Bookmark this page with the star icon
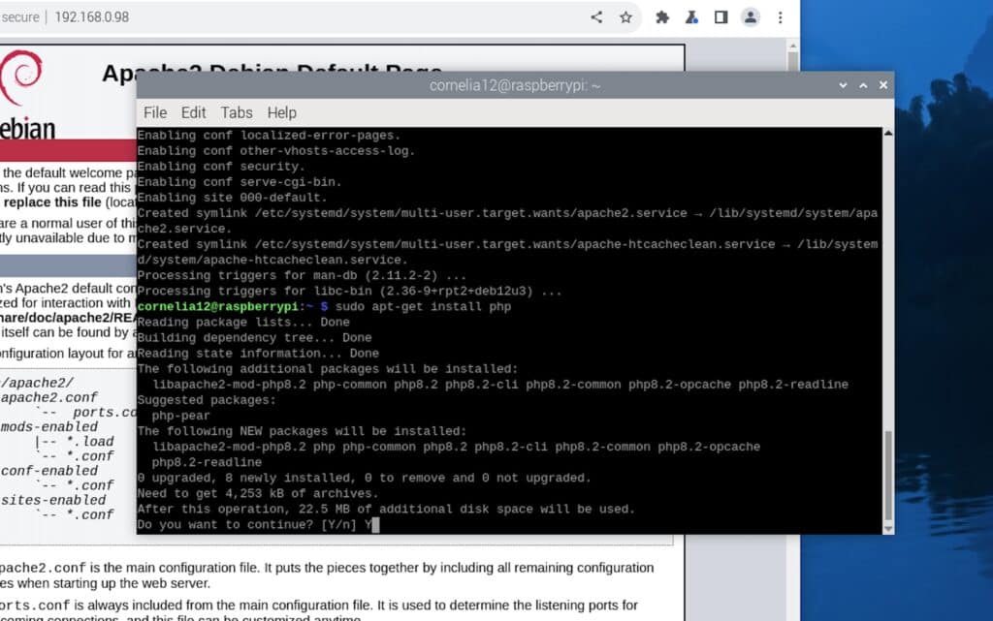Image resolution: width=993 pixels, height=621 pixels. point(625,17)
